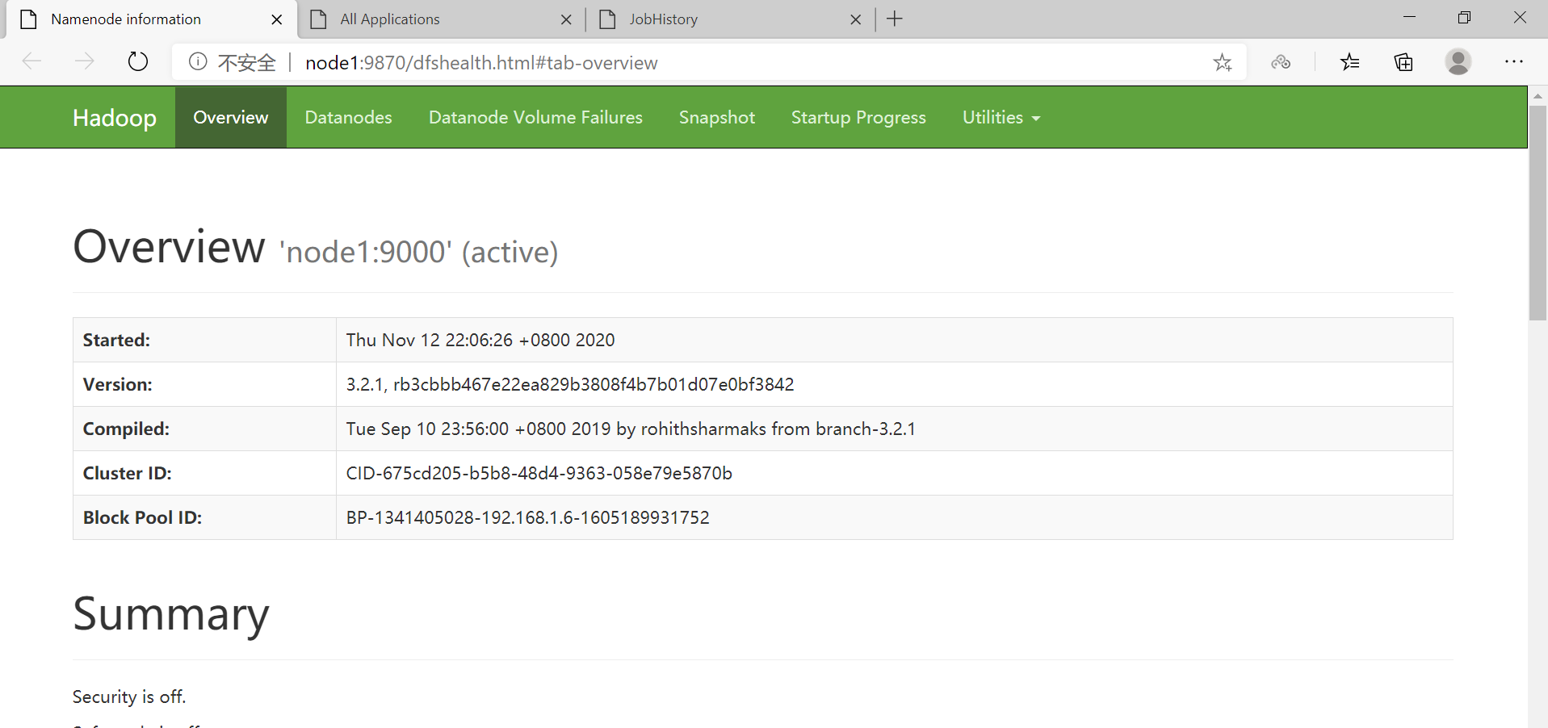Add this page to favorites star
The image size is (1548, 728).
(1222, 62)
